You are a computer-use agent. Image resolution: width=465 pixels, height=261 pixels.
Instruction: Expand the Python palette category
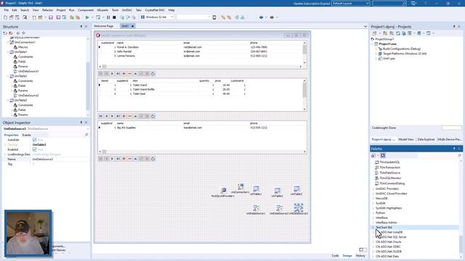click(x=373, y=212)
